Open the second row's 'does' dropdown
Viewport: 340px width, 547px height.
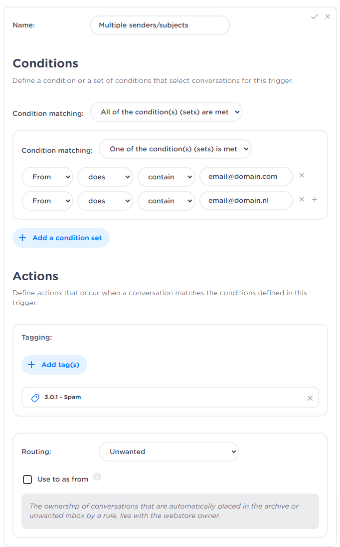point(105,201)
